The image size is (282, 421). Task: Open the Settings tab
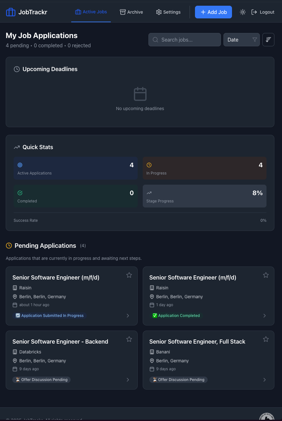pos(168,12)
